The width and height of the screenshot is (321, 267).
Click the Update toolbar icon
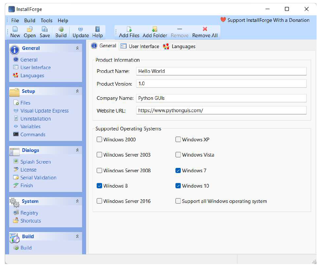81,30
